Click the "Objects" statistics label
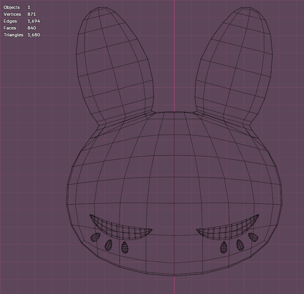Screen dimensions: 304x294 (12, 7)
